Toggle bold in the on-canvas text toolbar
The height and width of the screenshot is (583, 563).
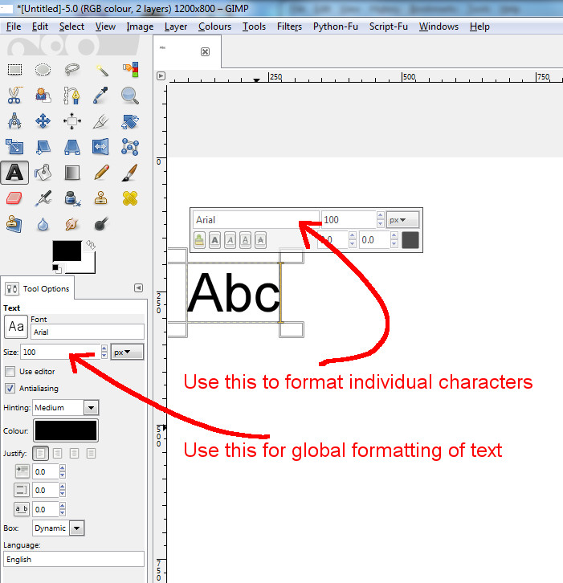tap(215, 239)
